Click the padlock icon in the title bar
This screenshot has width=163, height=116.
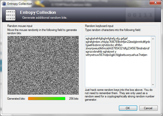pyautogui.click(x=4, y=4)
